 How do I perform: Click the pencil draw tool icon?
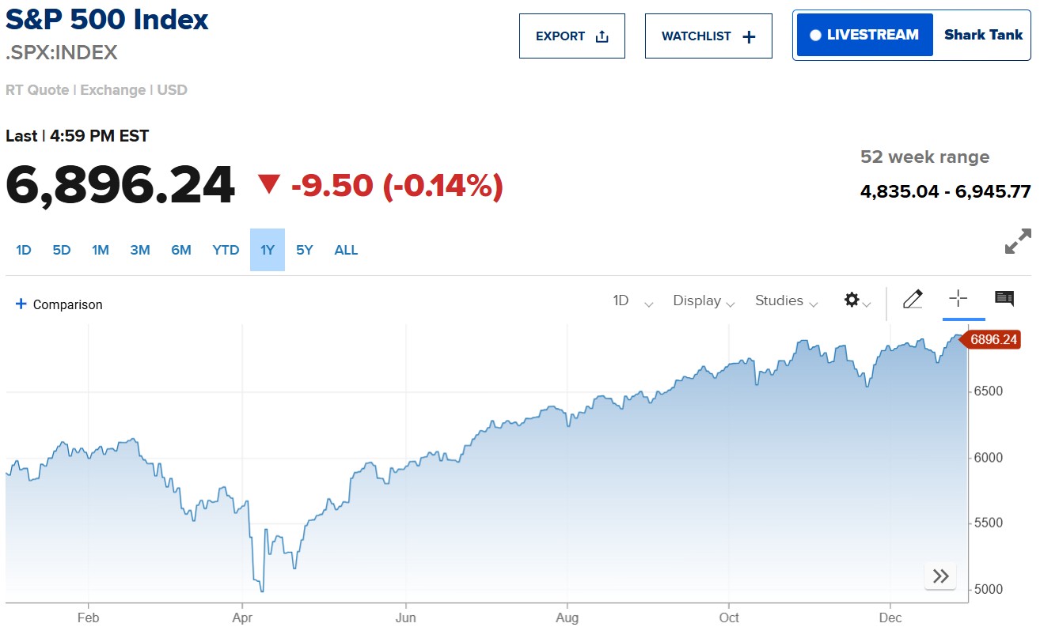click(912, 299)
